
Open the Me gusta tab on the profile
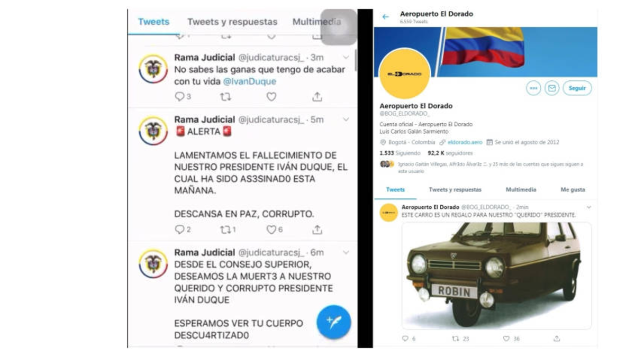coord(573,189)
